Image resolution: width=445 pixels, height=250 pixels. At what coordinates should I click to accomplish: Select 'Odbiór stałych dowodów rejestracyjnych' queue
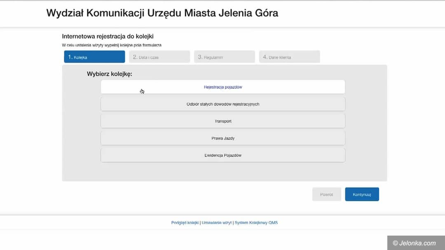coord(222,104)
